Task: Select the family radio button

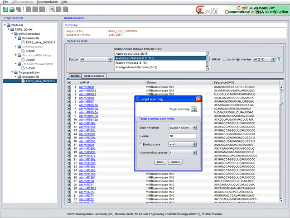Action: coord(225,59)
